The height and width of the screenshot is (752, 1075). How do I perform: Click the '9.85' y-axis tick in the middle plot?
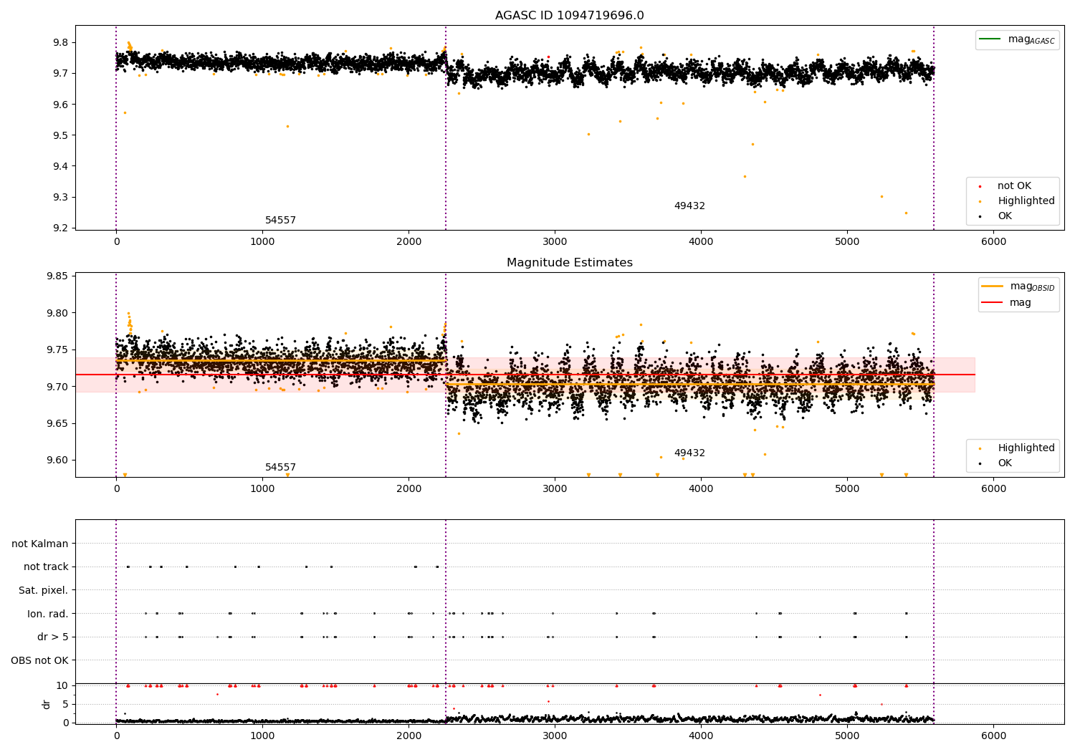click(x=57, y=276)
